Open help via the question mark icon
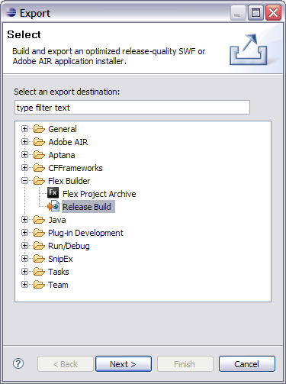Screen dimensions: 286x384 click(x=18, y=363)
